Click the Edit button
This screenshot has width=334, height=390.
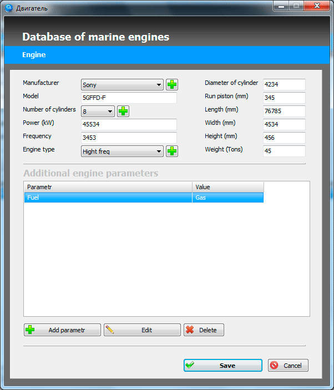[142, 330]
